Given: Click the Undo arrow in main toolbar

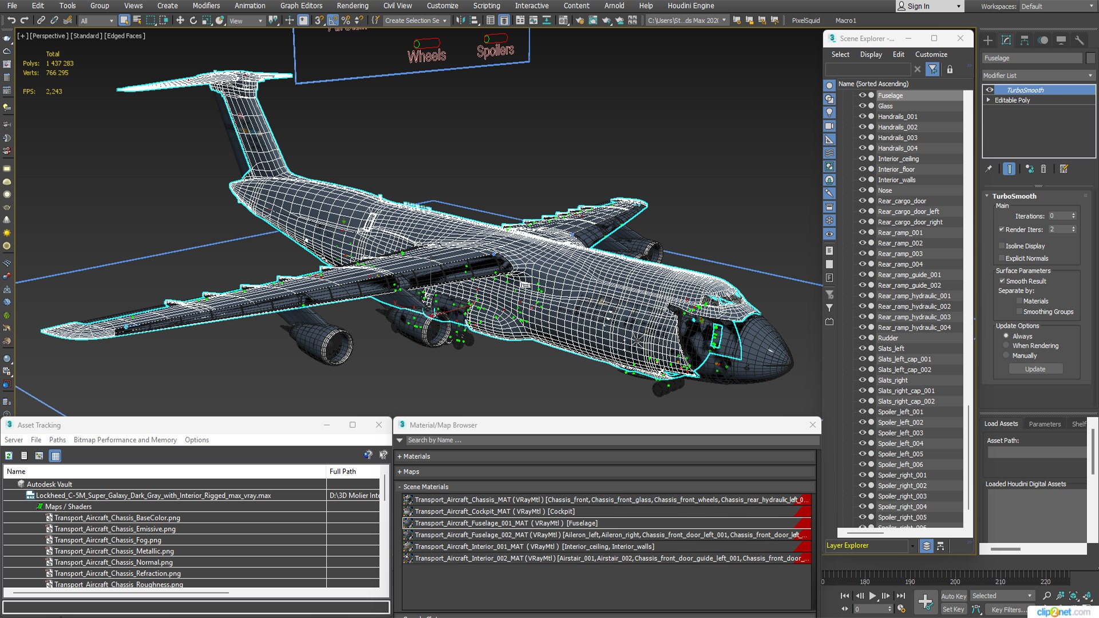Looking at the screenshot, I should (11, 21).
